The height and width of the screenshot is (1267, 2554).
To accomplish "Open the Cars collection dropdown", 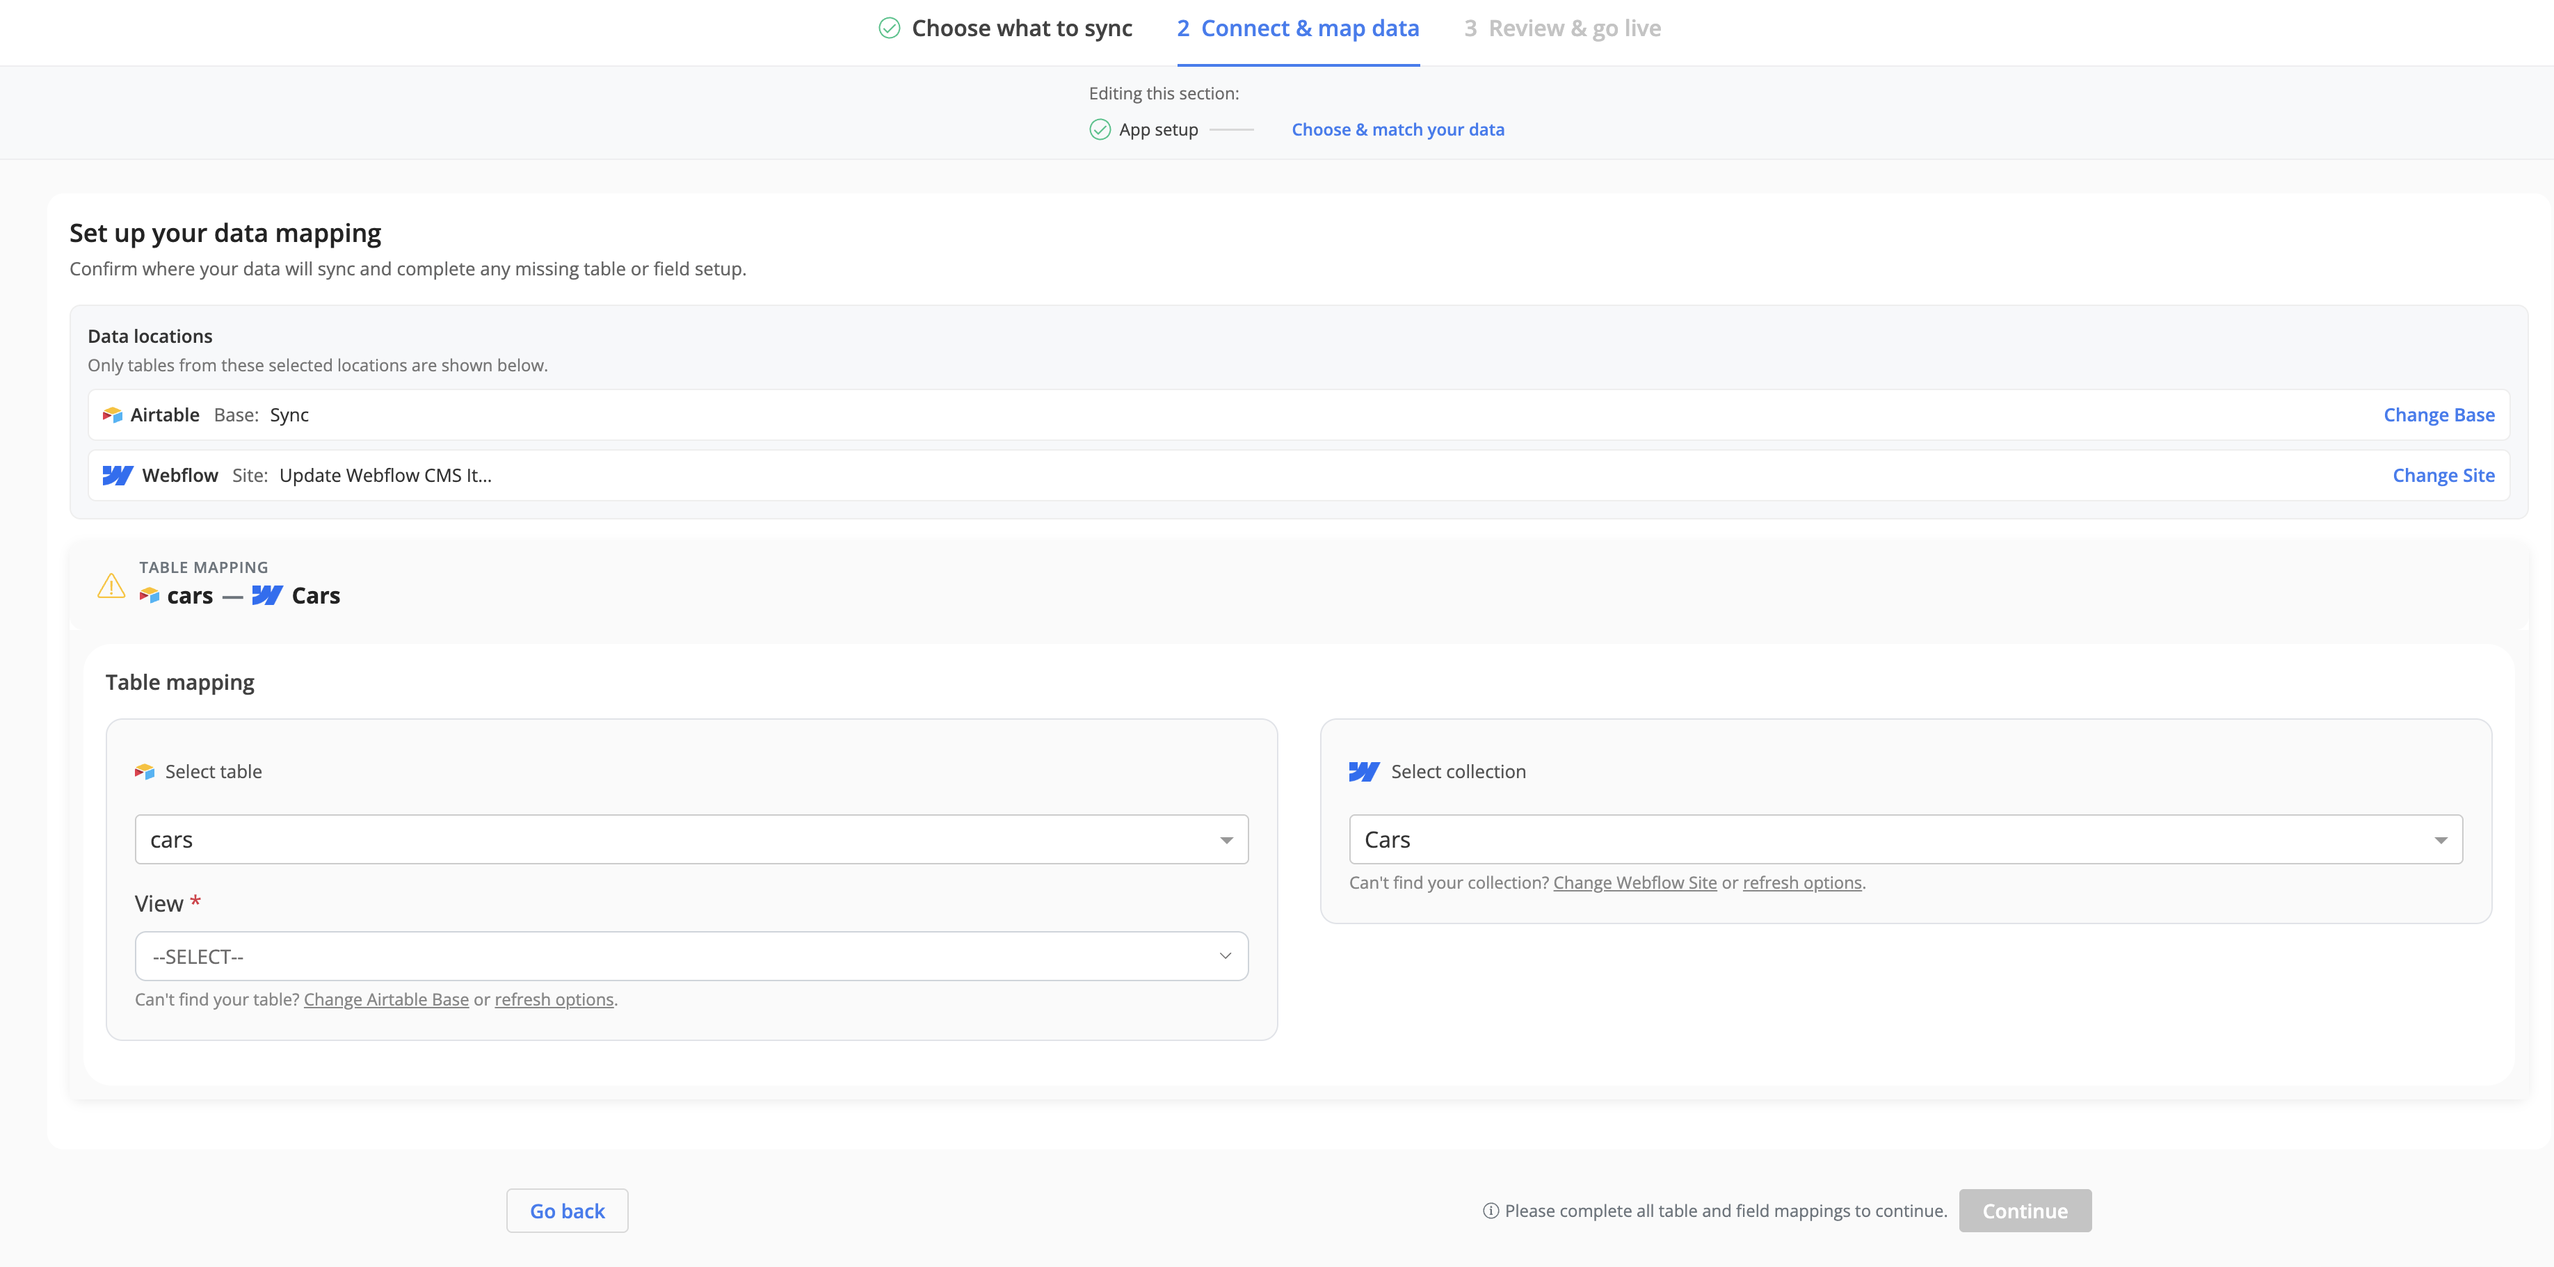I will (1906, 840).
